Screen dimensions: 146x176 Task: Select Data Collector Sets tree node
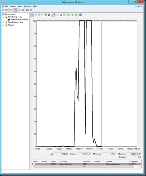point(15,22)
